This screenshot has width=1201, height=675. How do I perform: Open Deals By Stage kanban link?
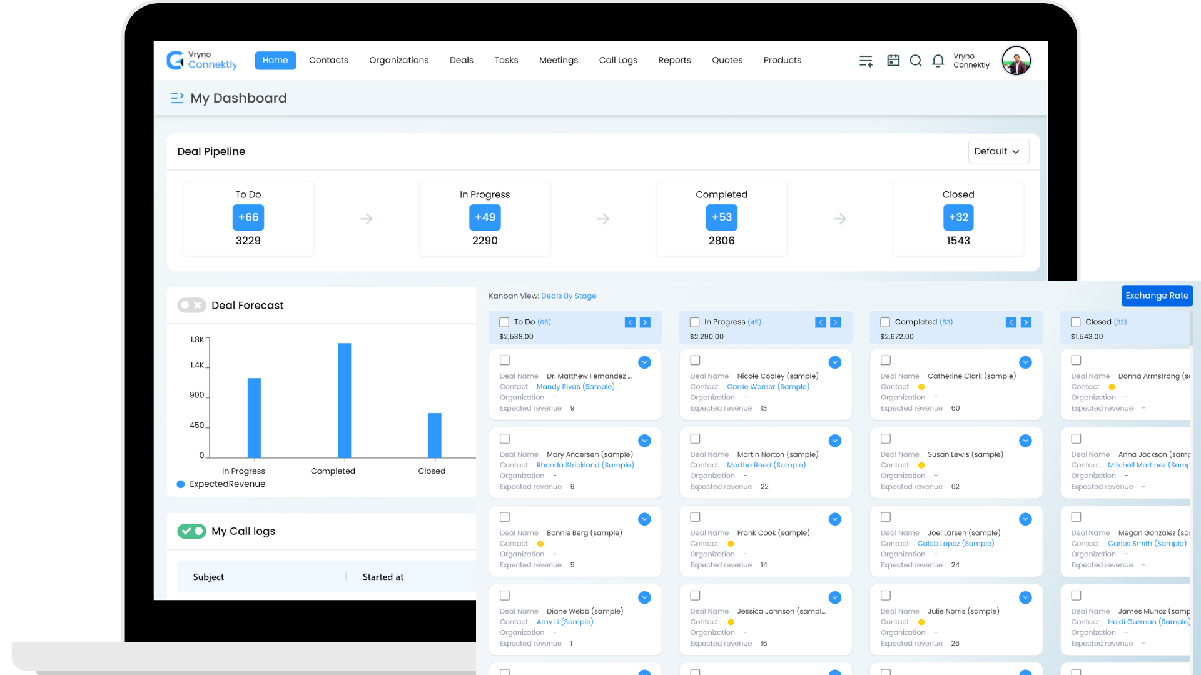[569, 296]
